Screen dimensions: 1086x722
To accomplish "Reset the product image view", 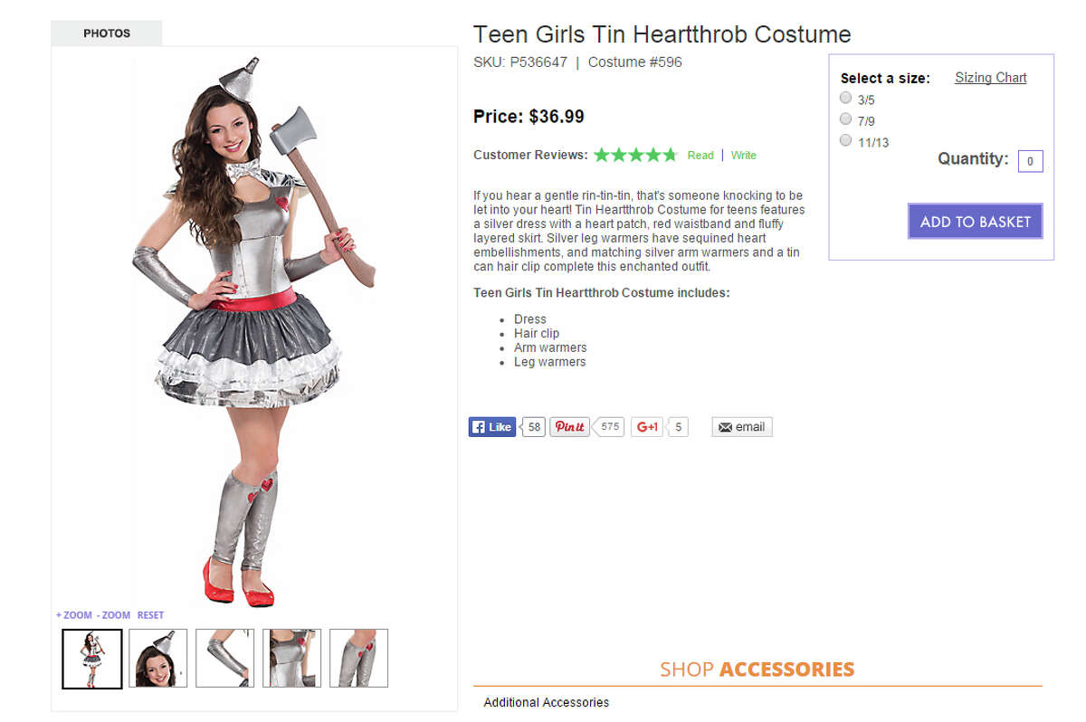I will (149, 614).
